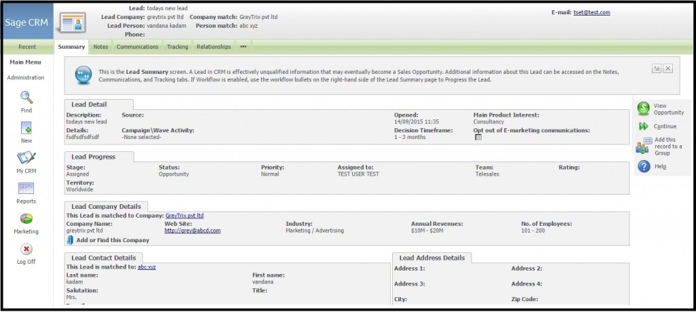Switch to the Notes tab

pos(101,47)
